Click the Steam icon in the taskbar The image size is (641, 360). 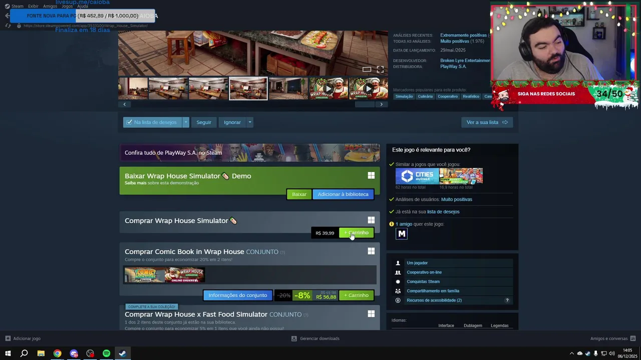tap(123, 353)
